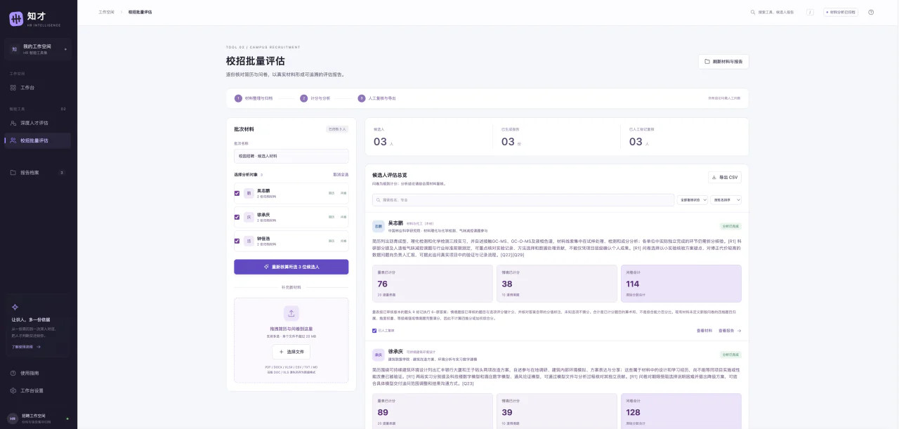Screen dimensions: 899x429
Task: Click the 吴志鹏 avatar in batch list
Action: [x=249, y=194]
